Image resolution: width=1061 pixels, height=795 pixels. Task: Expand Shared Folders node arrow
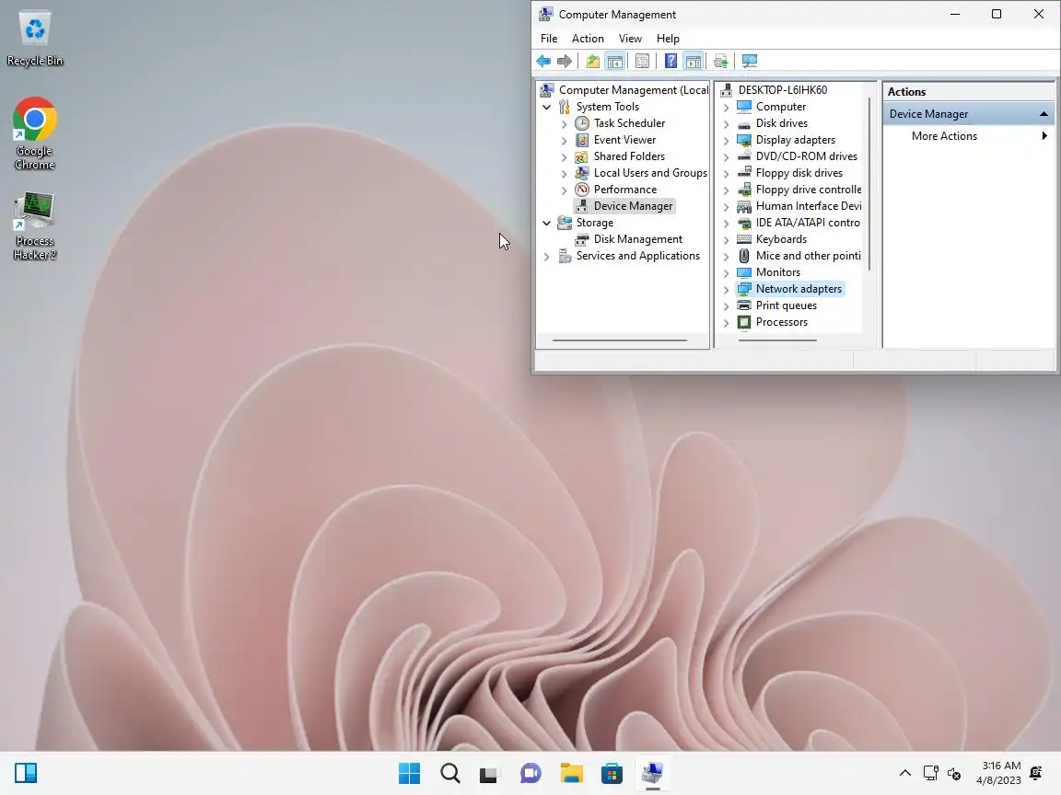pos(565,156)
